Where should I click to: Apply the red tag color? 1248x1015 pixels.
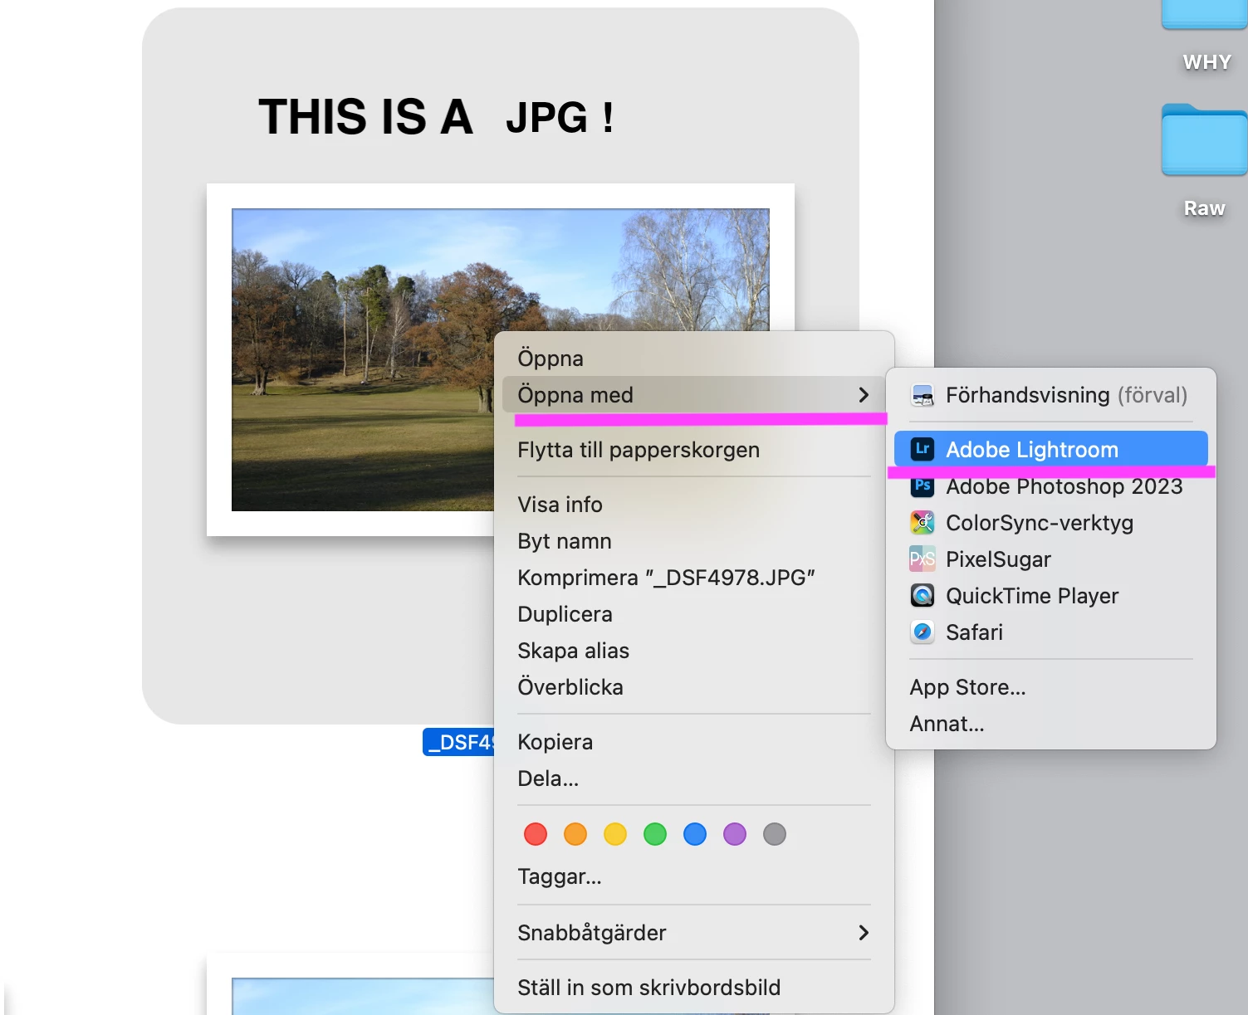point(536,834)
